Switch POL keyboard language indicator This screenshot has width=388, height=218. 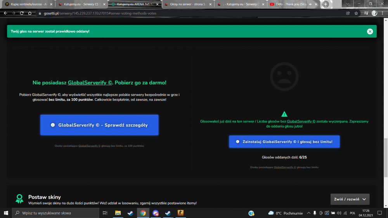[353, 213]
